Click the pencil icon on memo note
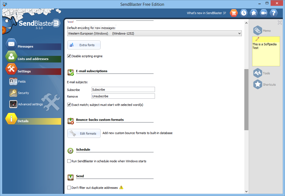 click(257, 39)
